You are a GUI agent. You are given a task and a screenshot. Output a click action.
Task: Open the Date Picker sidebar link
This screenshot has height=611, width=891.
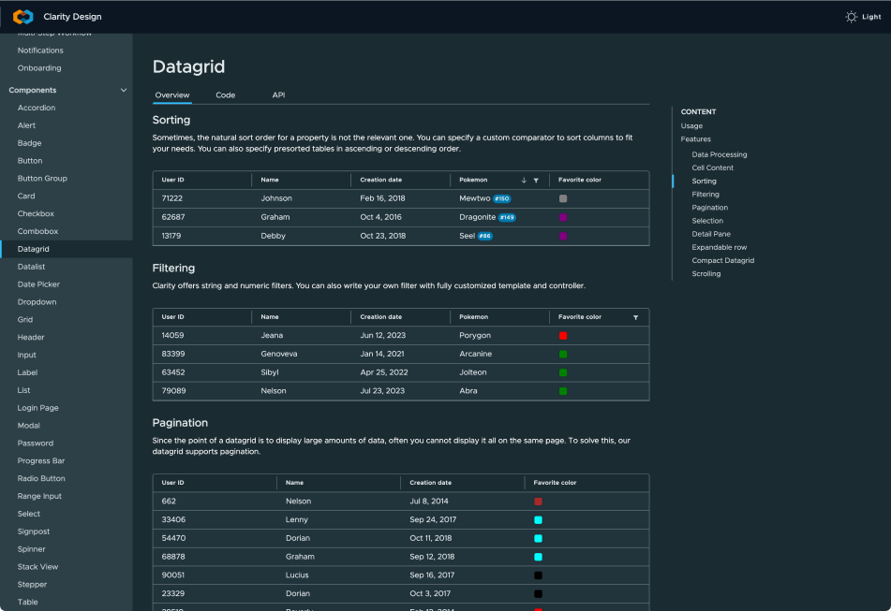[38, 284]
